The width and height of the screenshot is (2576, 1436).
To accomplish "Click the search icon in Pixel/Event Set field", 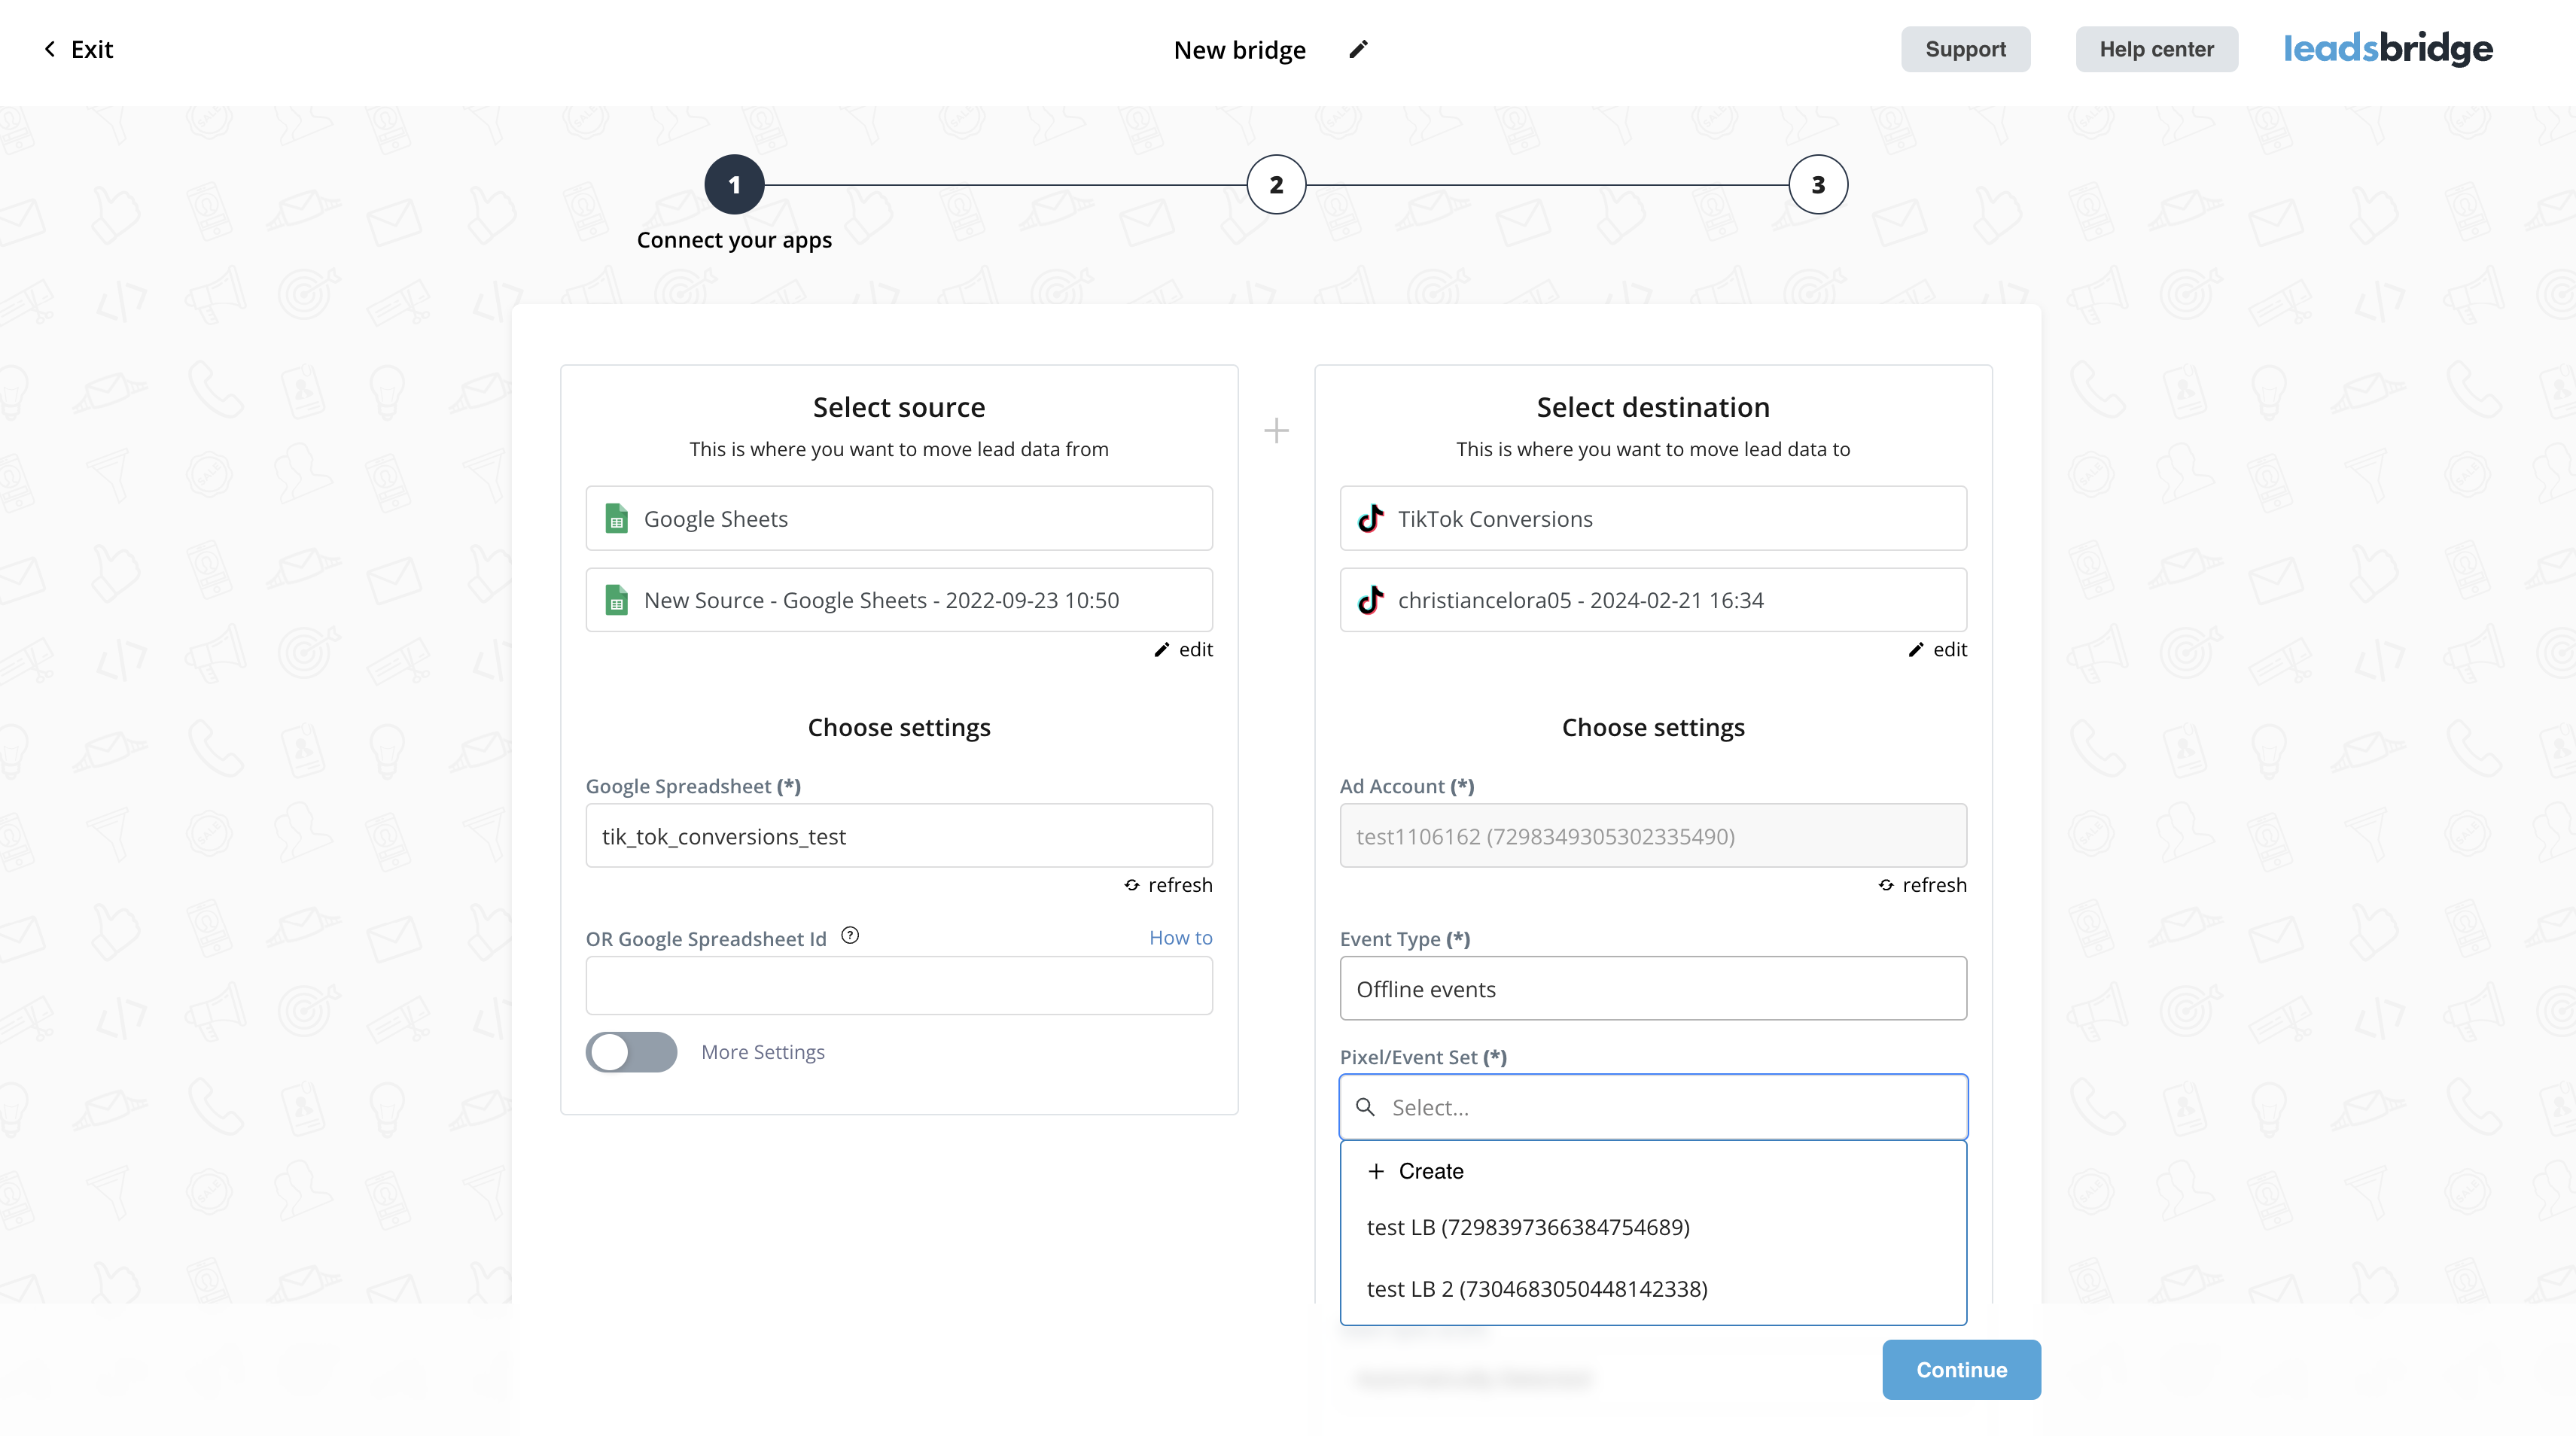I will coord(1365,1107).
